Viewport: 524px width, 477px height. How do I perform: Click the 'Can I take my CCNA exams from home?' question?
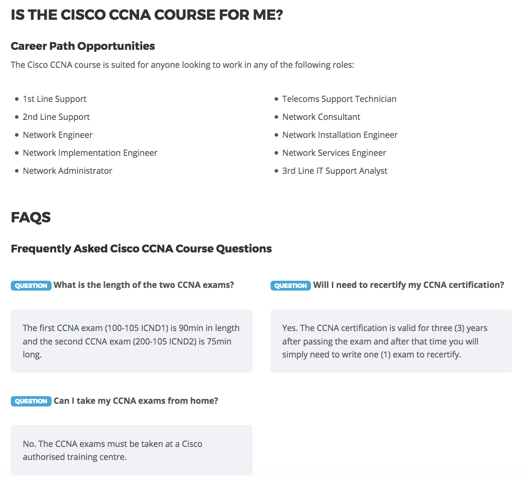[x=136, y=401]
